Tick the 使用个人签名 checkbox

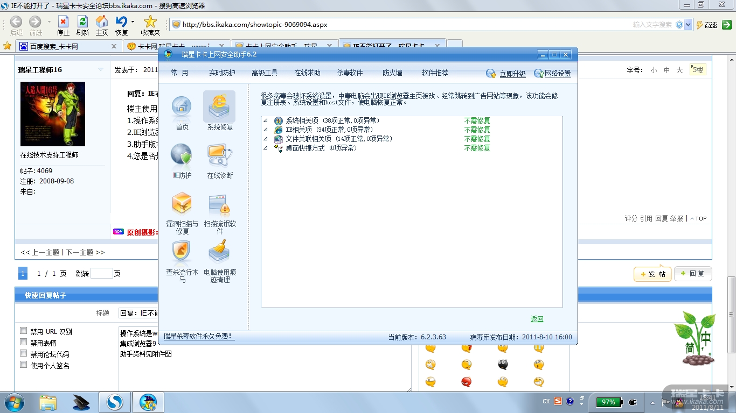(x=24, y=365)
